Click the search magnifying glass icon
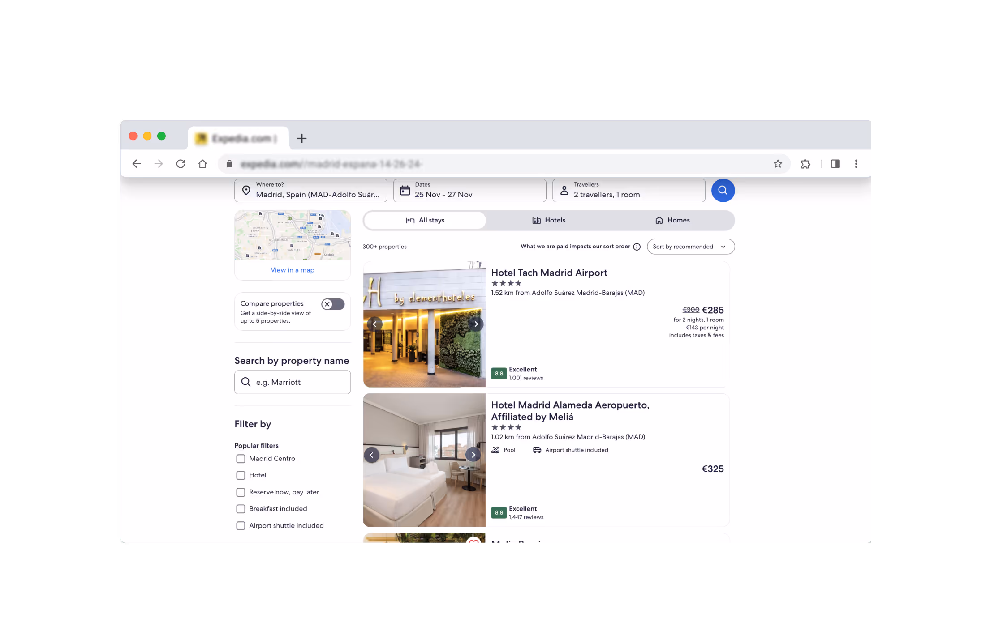The image size is (990, 618). click(723, 190)
